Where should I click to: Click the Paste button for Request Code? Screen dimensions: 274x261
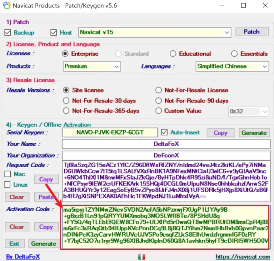pyautogui.click(x=46, y=197)
